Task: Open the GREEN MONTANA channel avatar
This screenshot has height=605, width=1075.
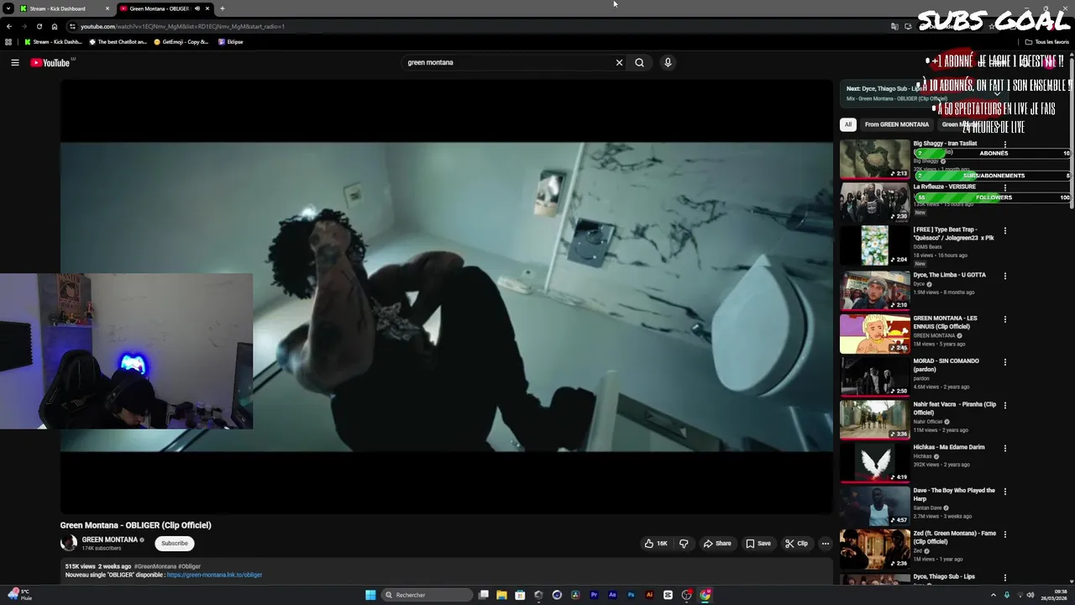Action: point(68,543)
